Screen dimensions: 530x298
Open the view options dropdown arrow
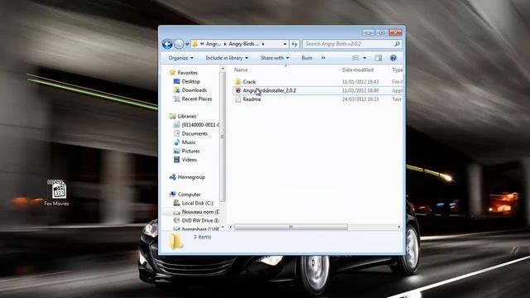click(364, 58)
